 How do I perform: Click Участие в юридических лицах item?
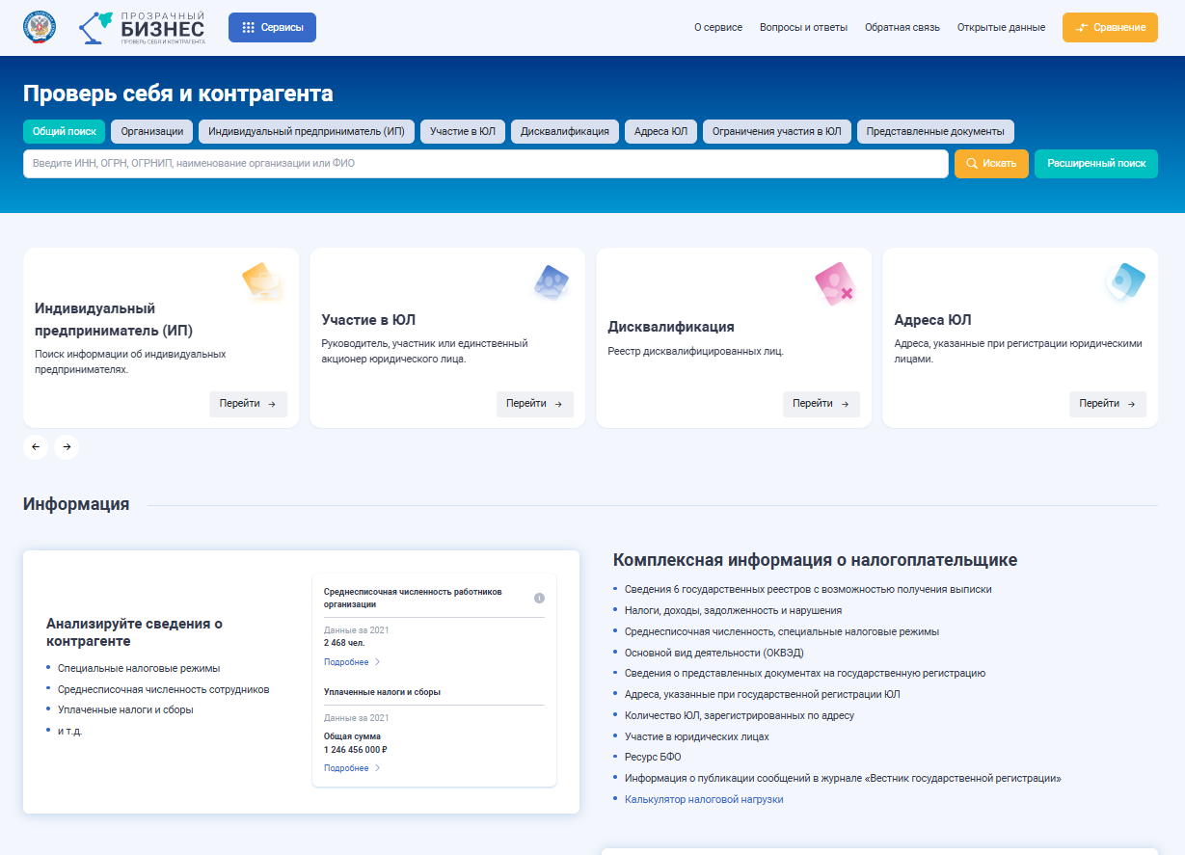[x=696, y=736]
